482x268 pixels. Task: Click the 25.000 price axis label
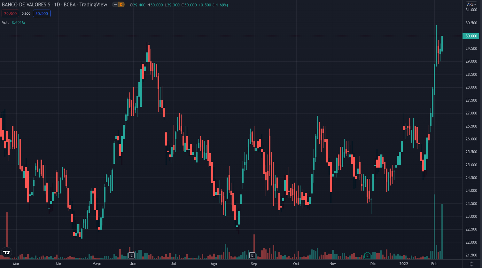point(471,165)
